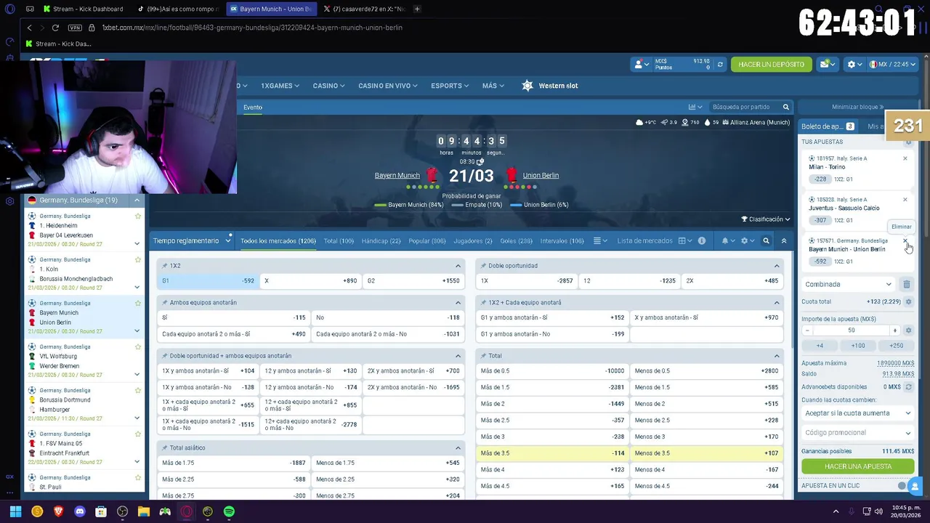Expand Código promocional field

(x=857, y=433)
